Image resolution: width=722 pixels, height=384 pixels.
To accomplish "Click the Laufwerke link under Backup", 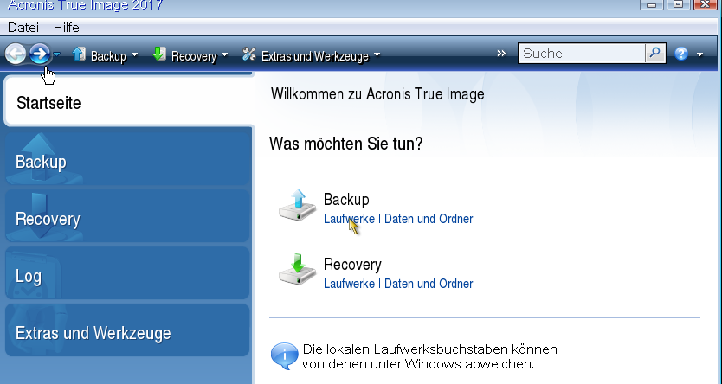I will [349, 219].
